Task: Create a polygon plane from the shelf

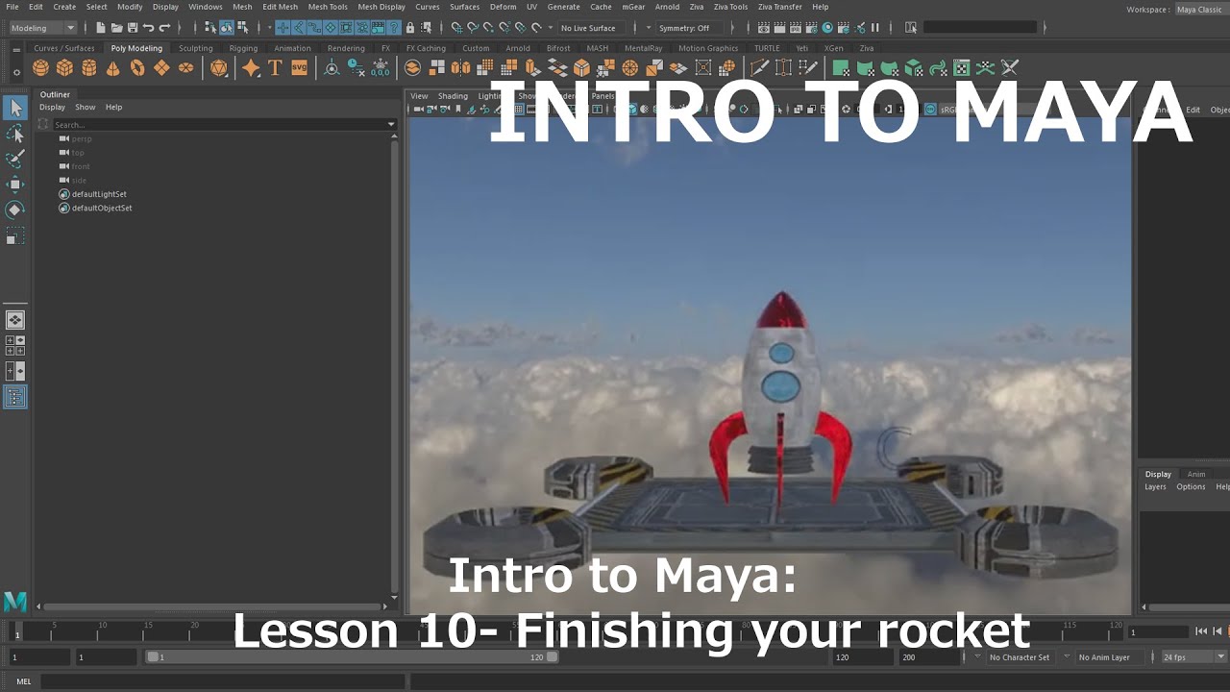Action: 161,67
